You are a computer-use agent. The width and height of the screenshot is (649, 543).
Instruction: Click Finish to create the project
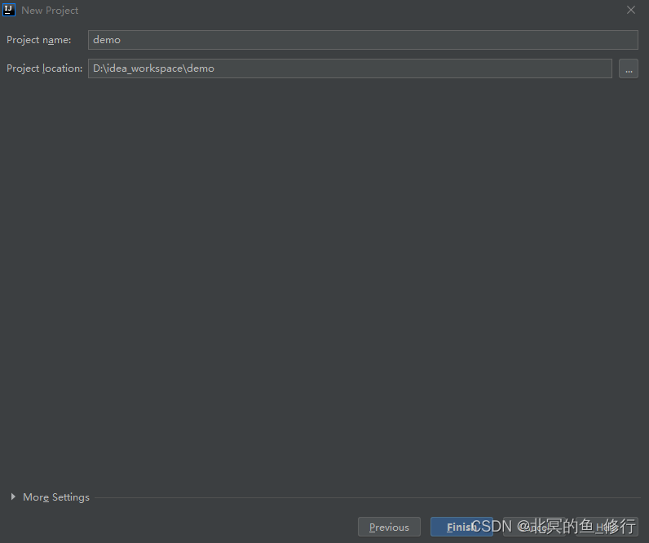(461, 527)
